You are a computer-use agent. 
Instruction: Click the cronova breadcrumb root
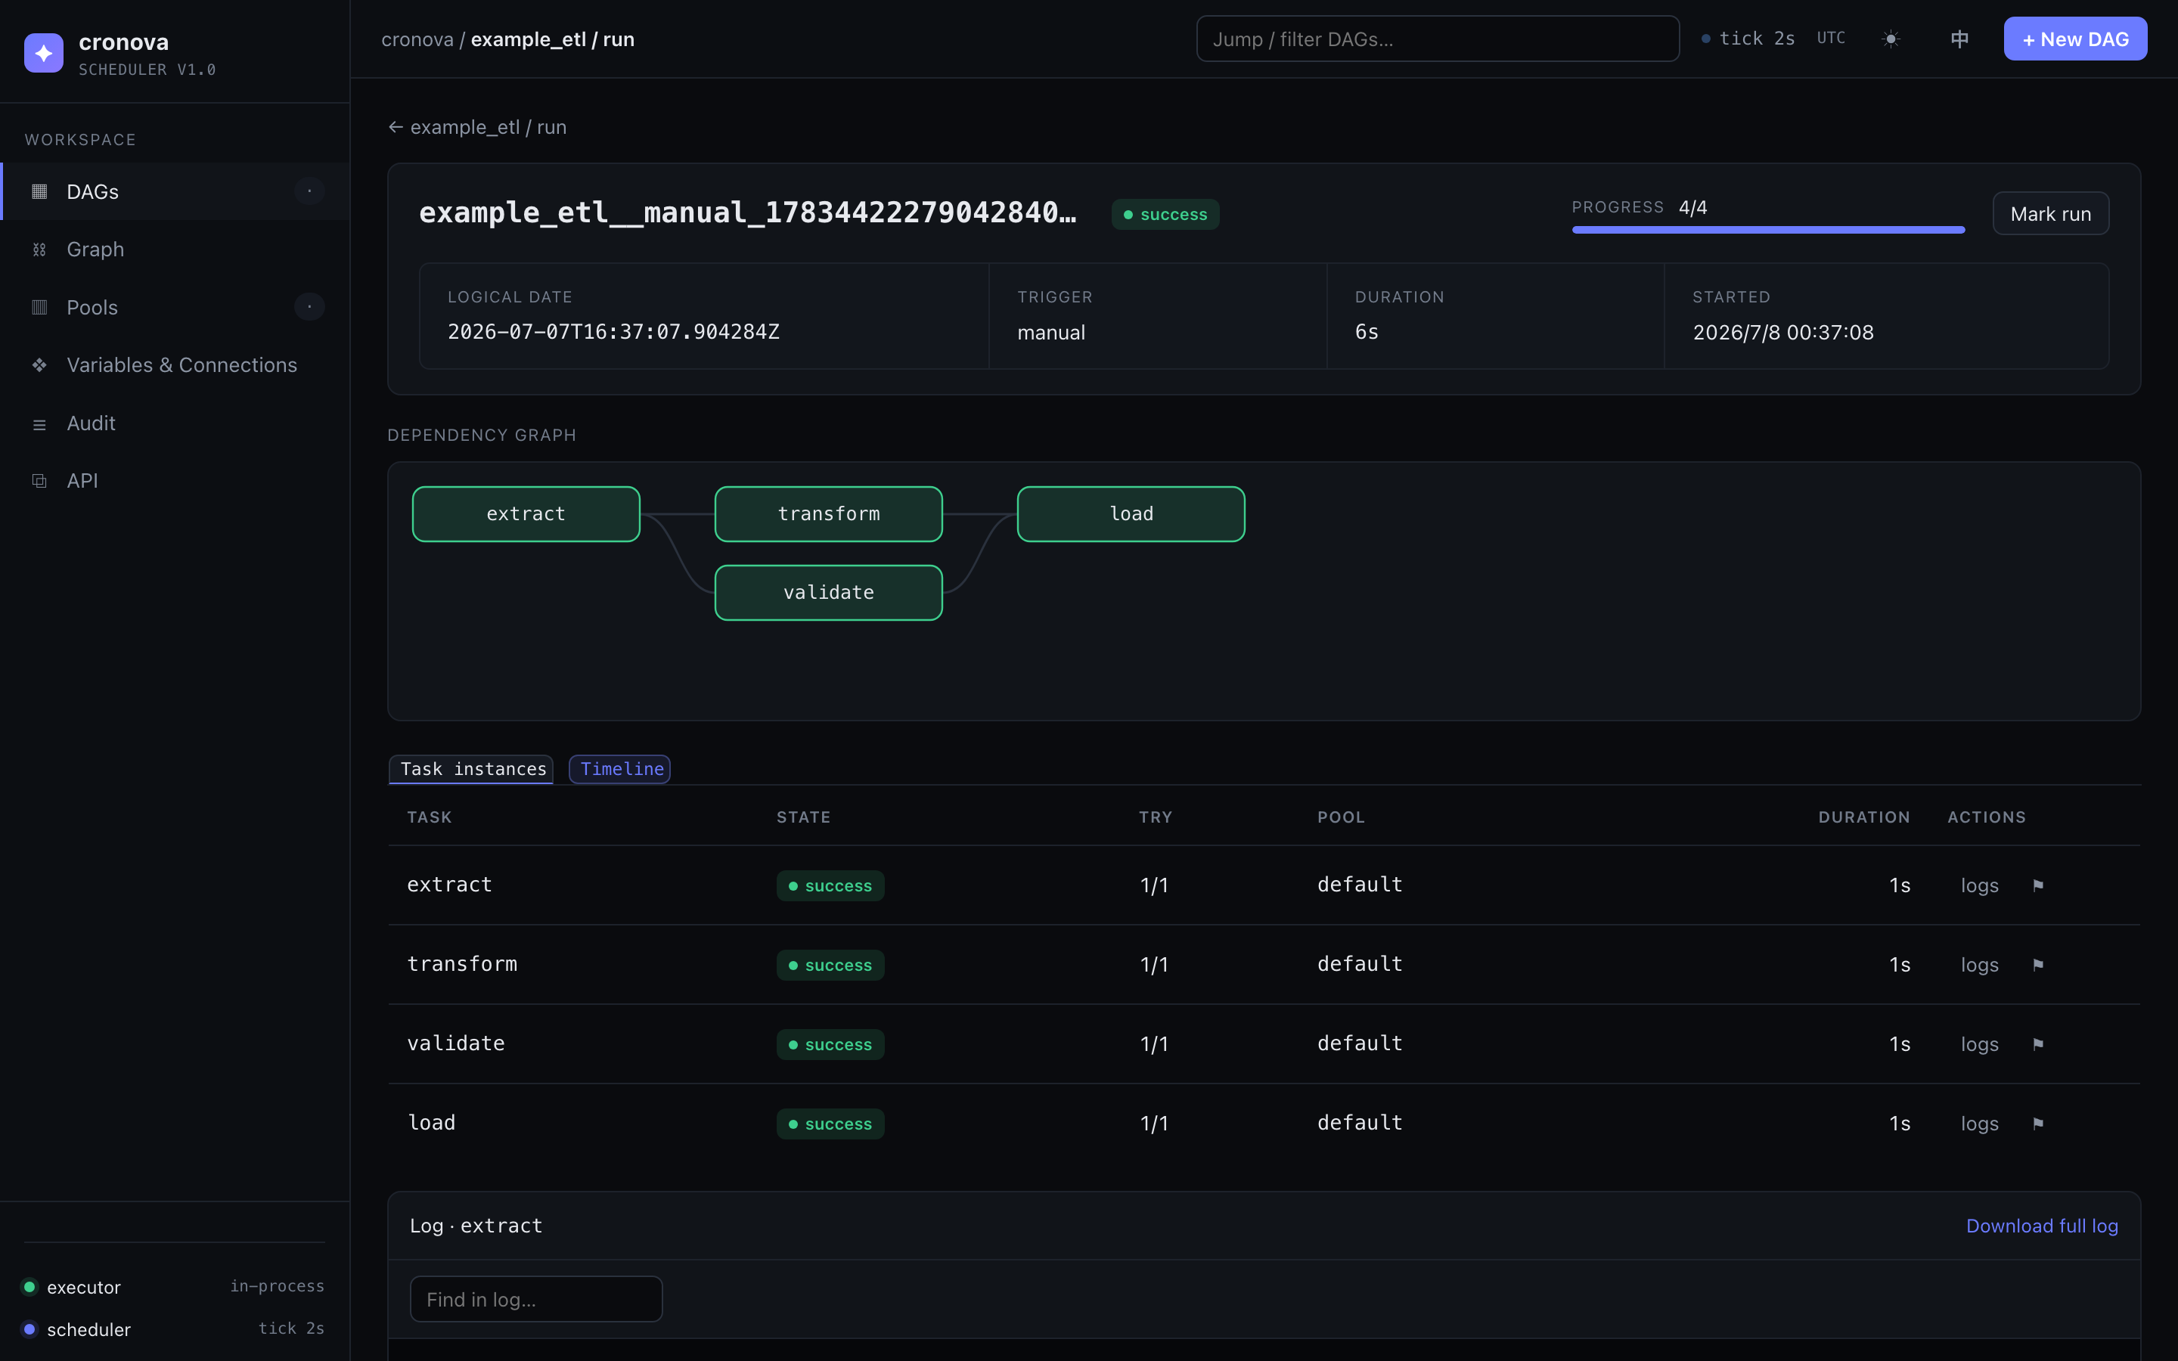[417, 39]
